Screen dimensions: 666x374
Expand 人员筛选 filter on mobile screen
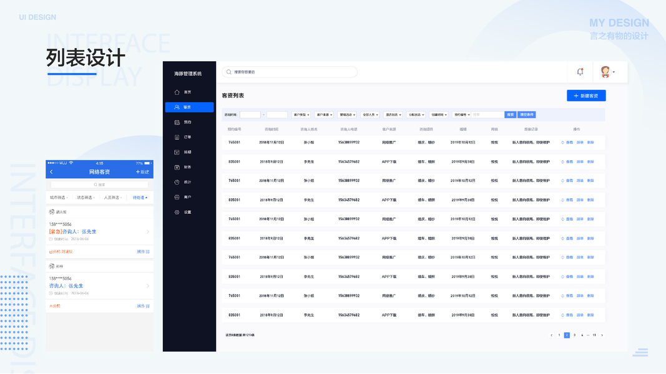pos(113,198)
